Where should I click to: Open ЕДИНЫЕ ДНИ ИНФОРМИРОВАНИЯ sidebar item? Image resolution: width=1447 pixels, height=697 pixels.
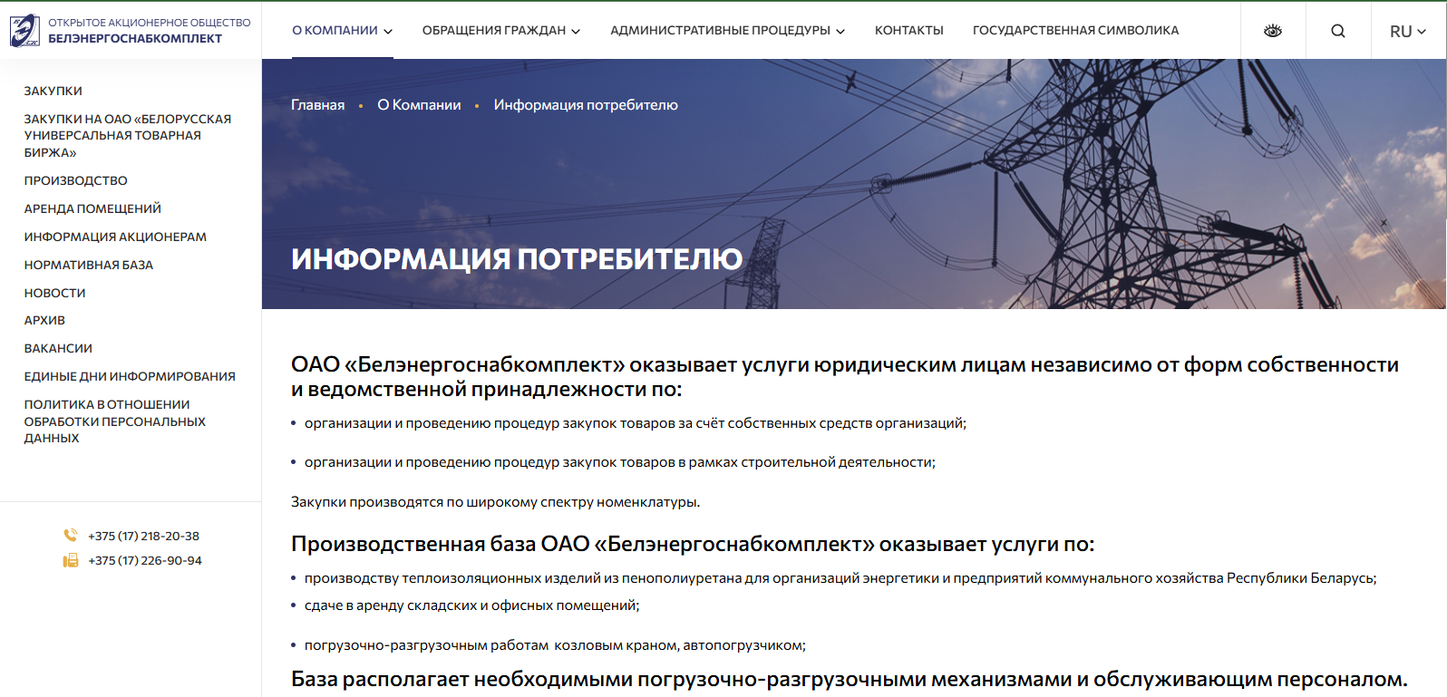130,376
